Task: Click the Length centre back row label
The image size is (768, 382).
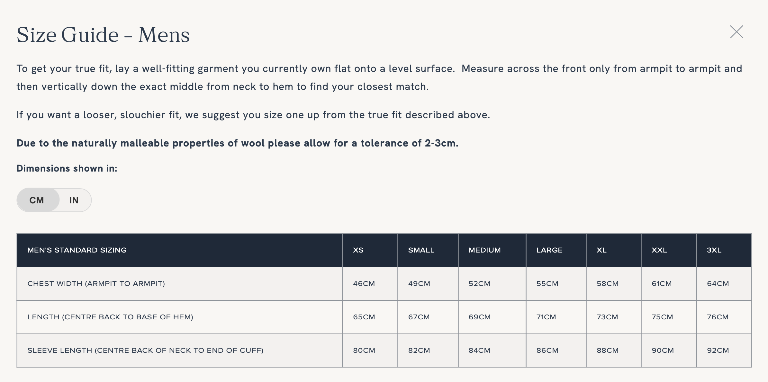Action: coord(110,317)
